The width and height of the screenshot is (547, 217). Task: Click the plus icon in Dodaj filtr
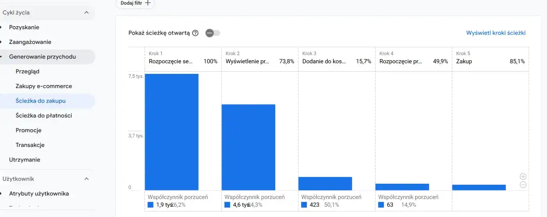click(x=148, y=3)
